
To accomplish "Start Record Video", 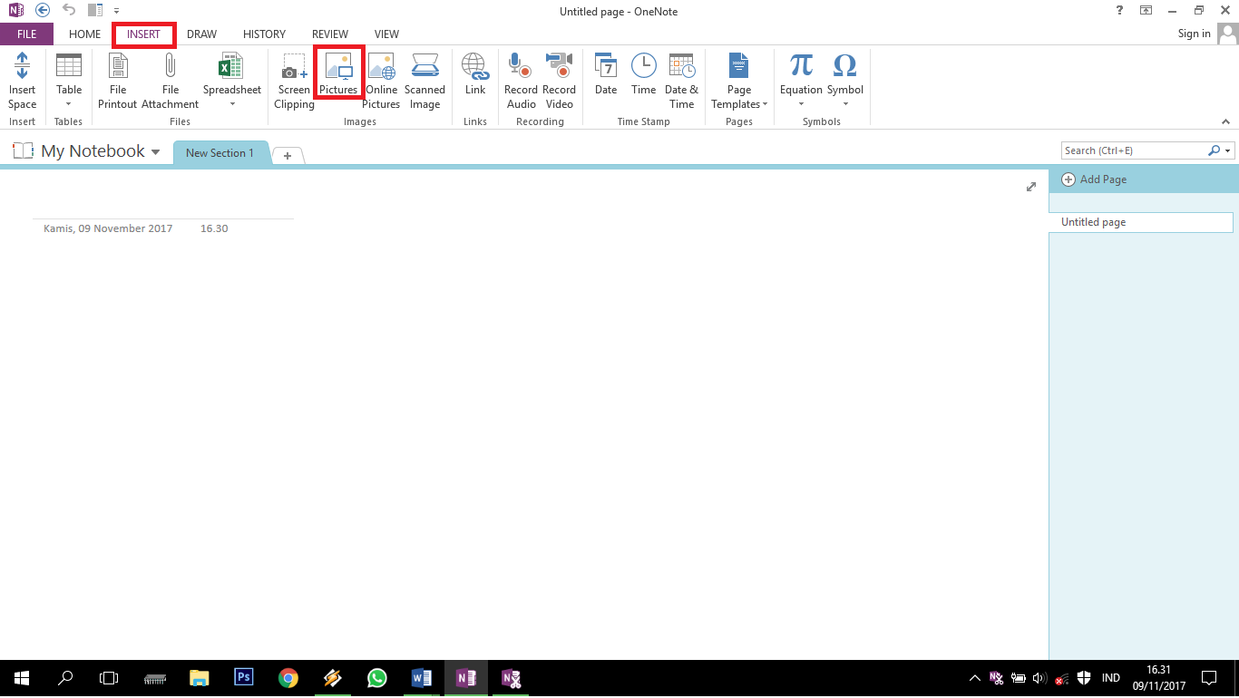I will click(559, 81).
